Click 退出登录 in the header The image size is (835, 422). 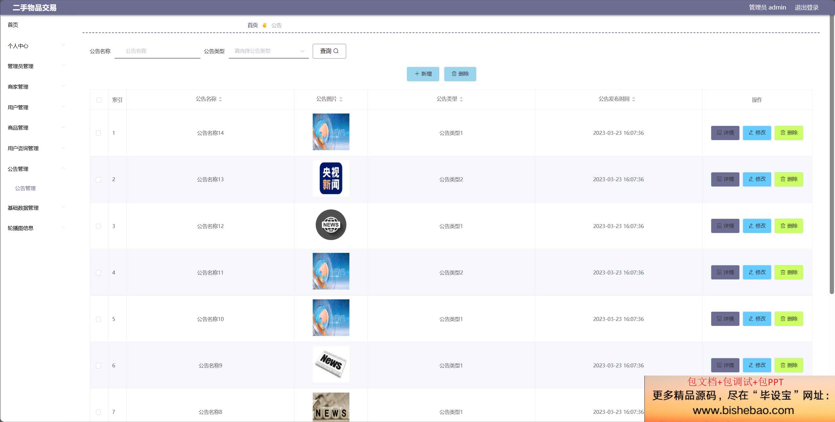tap(807, 7)
